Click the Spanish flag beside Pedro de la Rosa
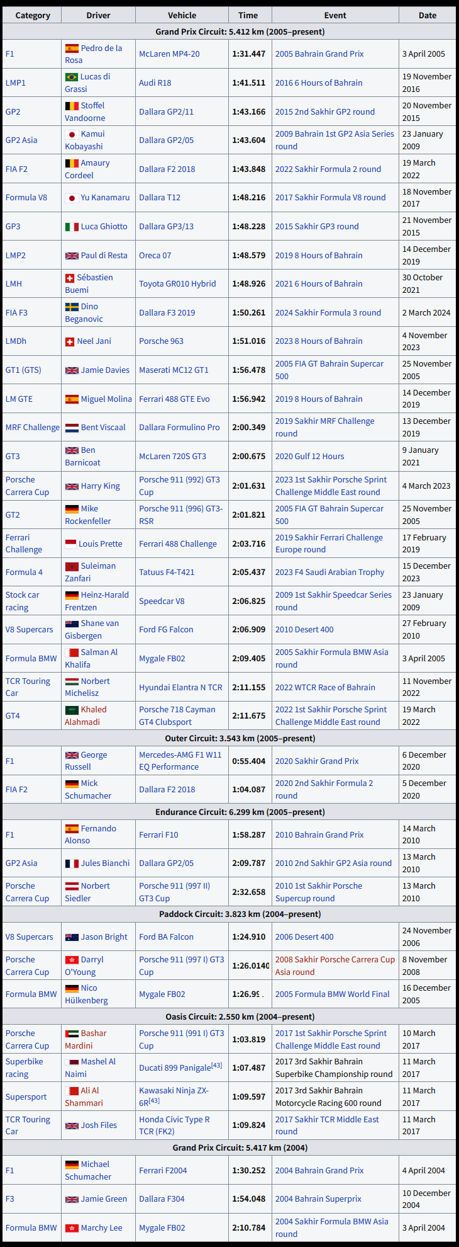The image size is (459, 1247). [x=72, y=48]
